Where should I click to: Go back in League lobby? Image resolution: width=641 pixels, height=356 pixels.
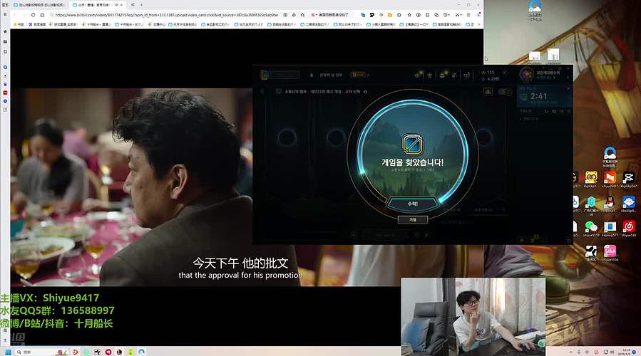(x=262, y=91)
